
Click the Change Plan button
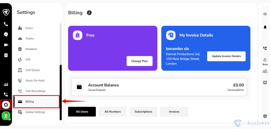coord(139,61)
